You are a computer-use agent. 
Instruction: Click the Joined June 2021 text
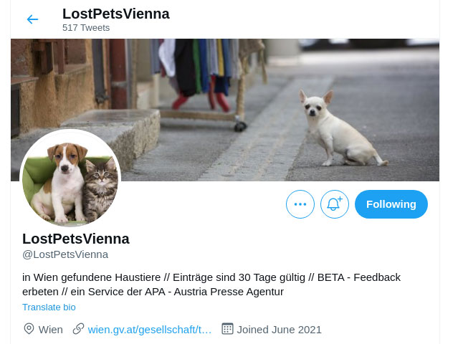pos(279,330)
